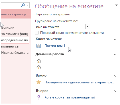
Task: Click the 'Важно' group heading
Action: point(41,75)
